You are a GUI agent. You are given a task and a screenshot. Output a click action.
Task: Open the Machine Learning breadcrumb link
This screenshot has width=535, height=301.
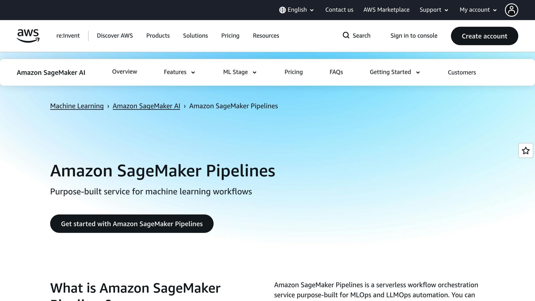coord(77,106)
